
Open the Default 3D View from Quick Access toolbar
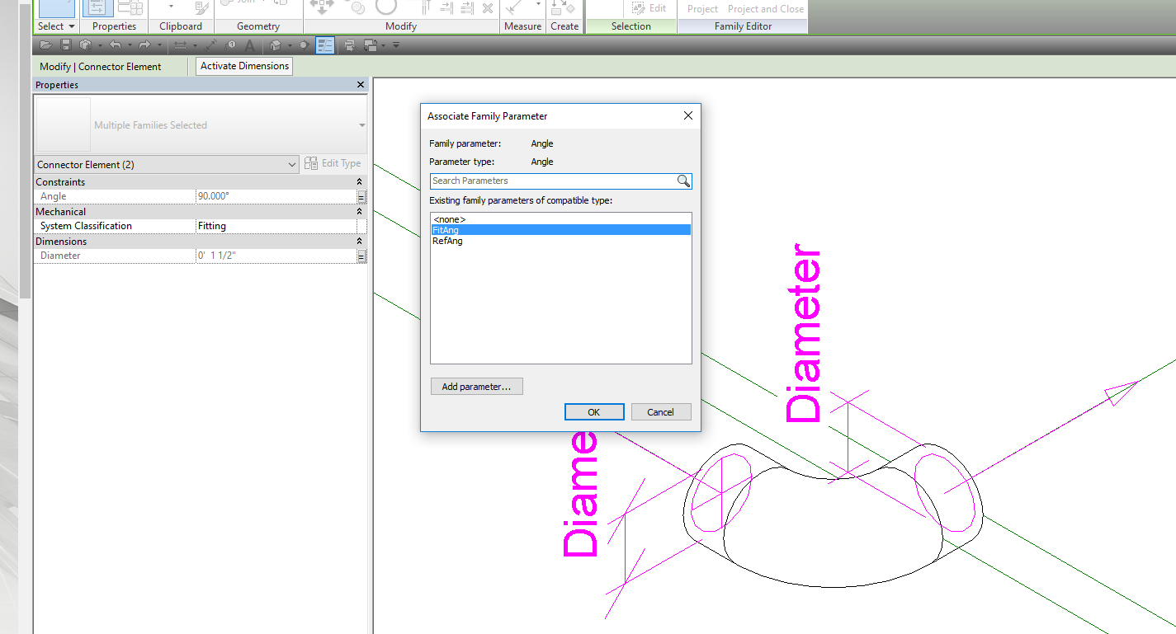coord(276,44)
